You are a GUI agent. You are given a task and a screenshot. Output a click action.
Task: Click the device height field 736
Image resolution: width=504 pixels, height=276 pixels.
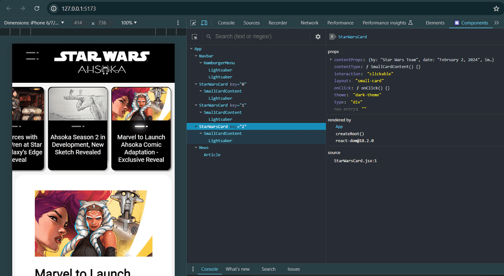(x=102, y=23)
